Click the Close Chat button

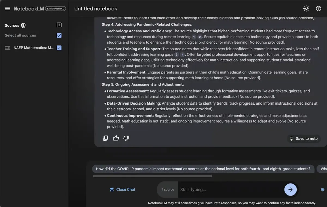pyautogui.click(x=123, y=190)
